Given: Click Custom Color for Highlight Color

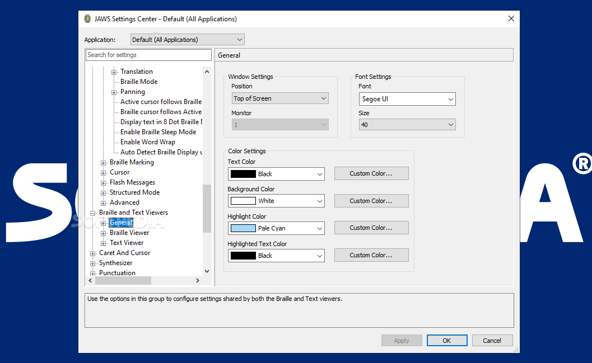Looking at the screenshot, I should [x=371, y=228].
